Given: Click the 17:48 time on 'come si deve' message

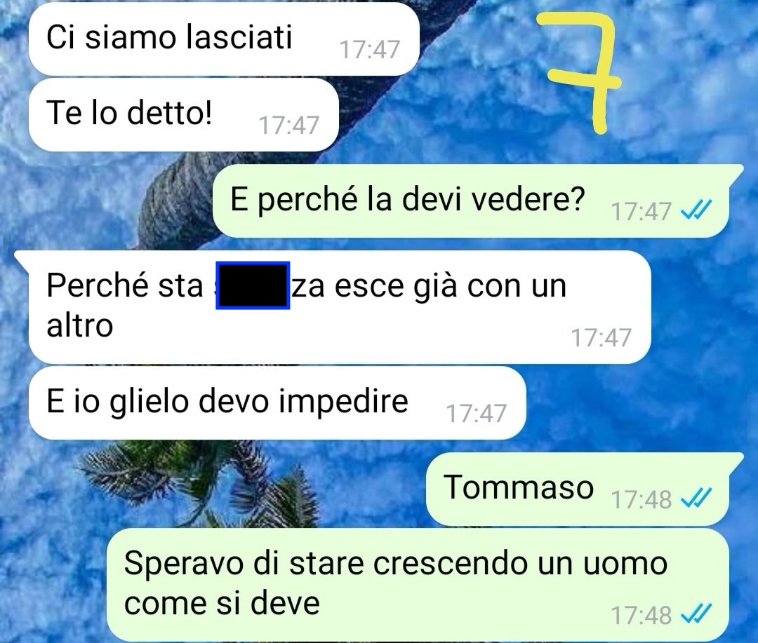Looking at the screenshot, I should coord(641,615).
